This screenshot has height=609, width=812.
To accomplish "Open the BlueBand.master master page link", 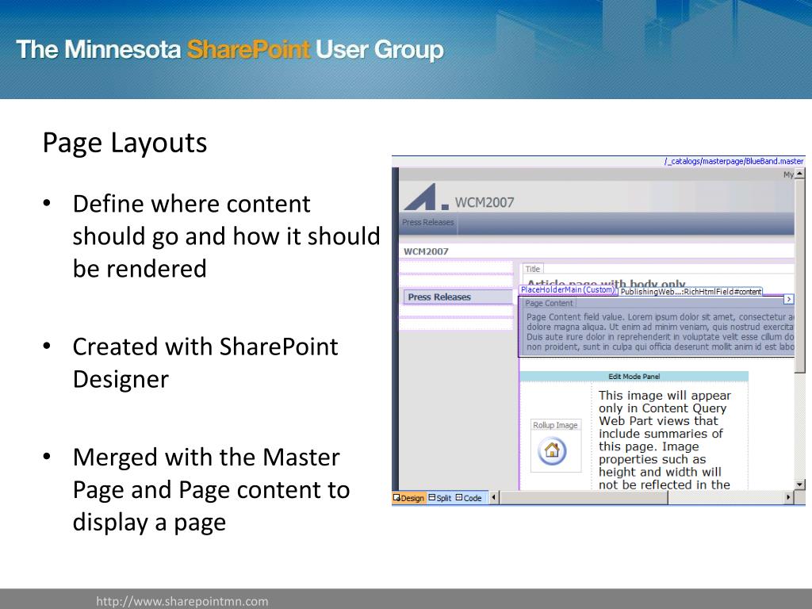I will click(733, 161).
